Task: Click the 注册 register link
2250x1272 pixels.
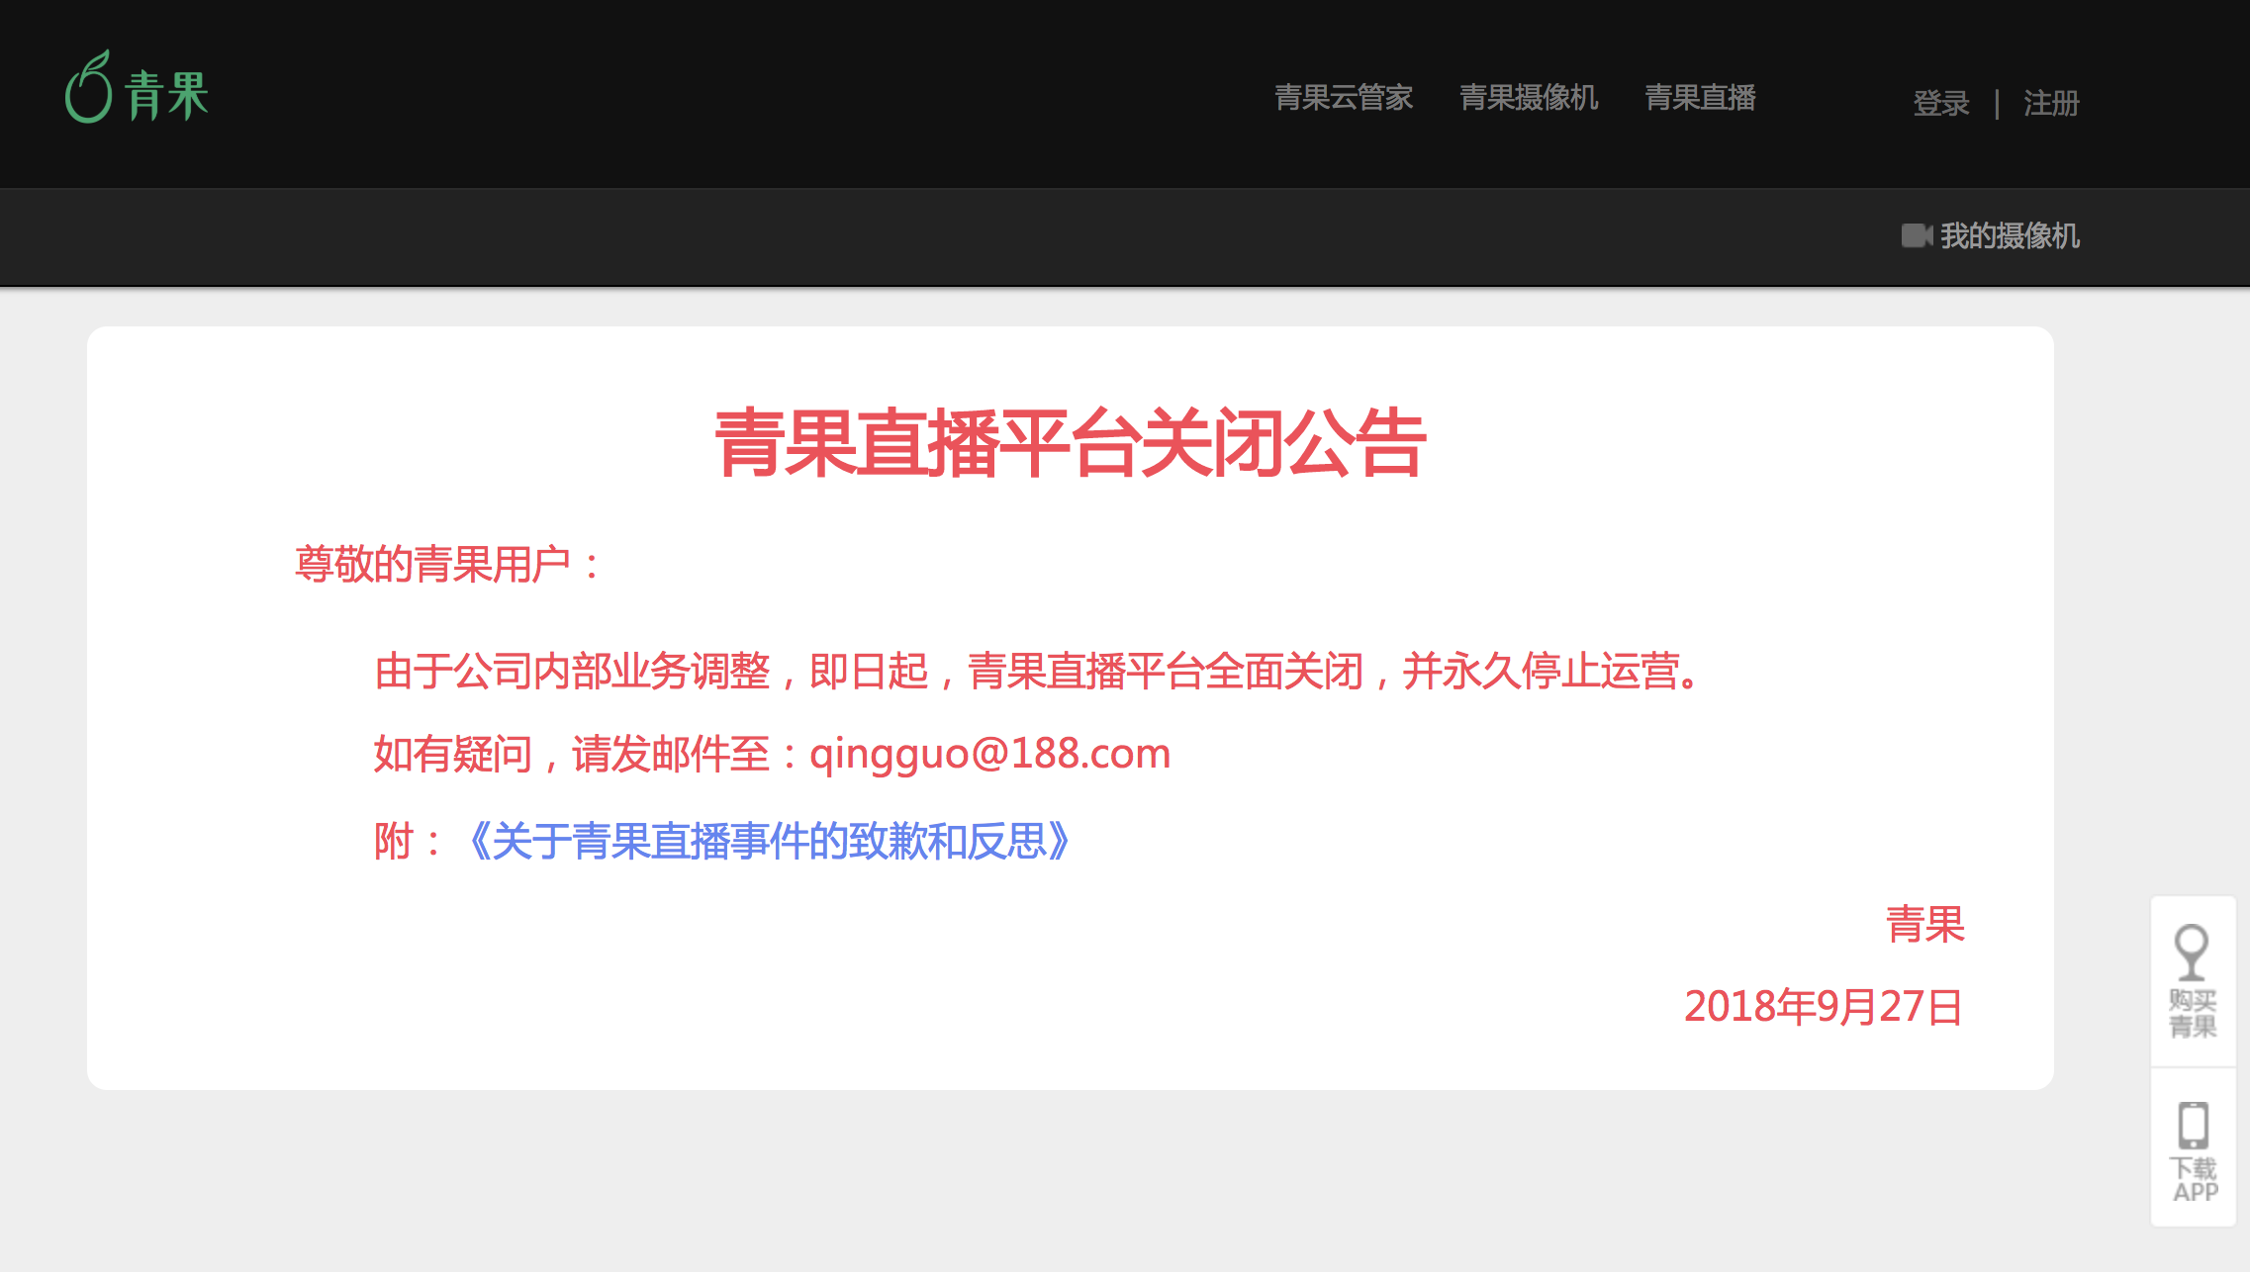Action: point(2051,103)
